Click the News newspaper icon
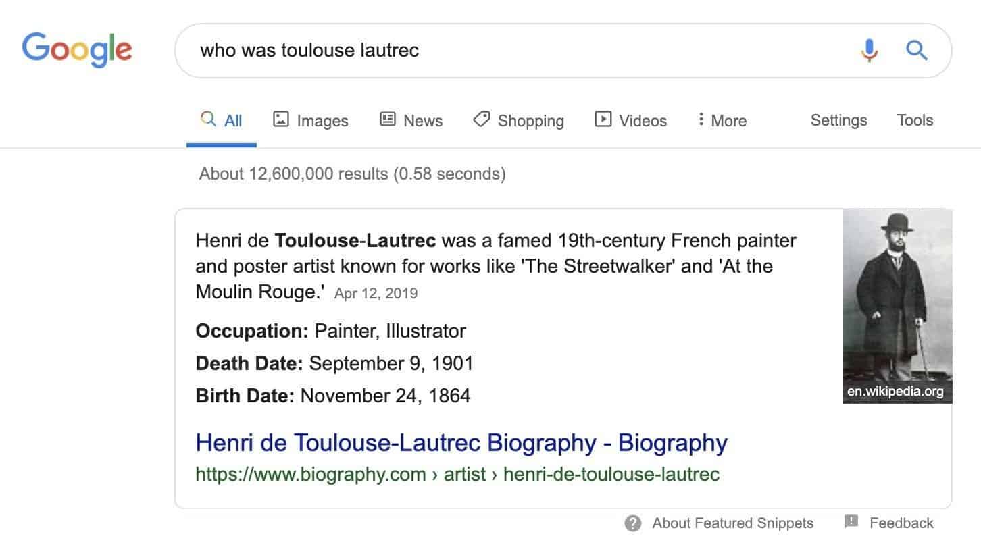Viewport: 981px width, 555px height. coord(387,119)
